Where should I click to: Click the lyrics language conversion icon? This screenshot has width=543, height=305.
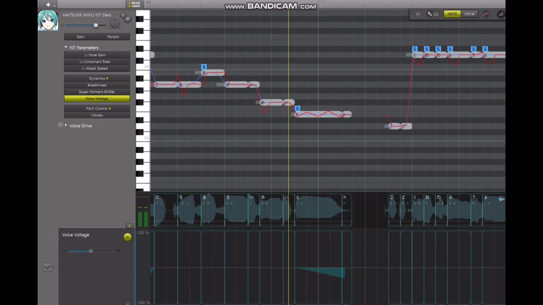tap(429, 14)
